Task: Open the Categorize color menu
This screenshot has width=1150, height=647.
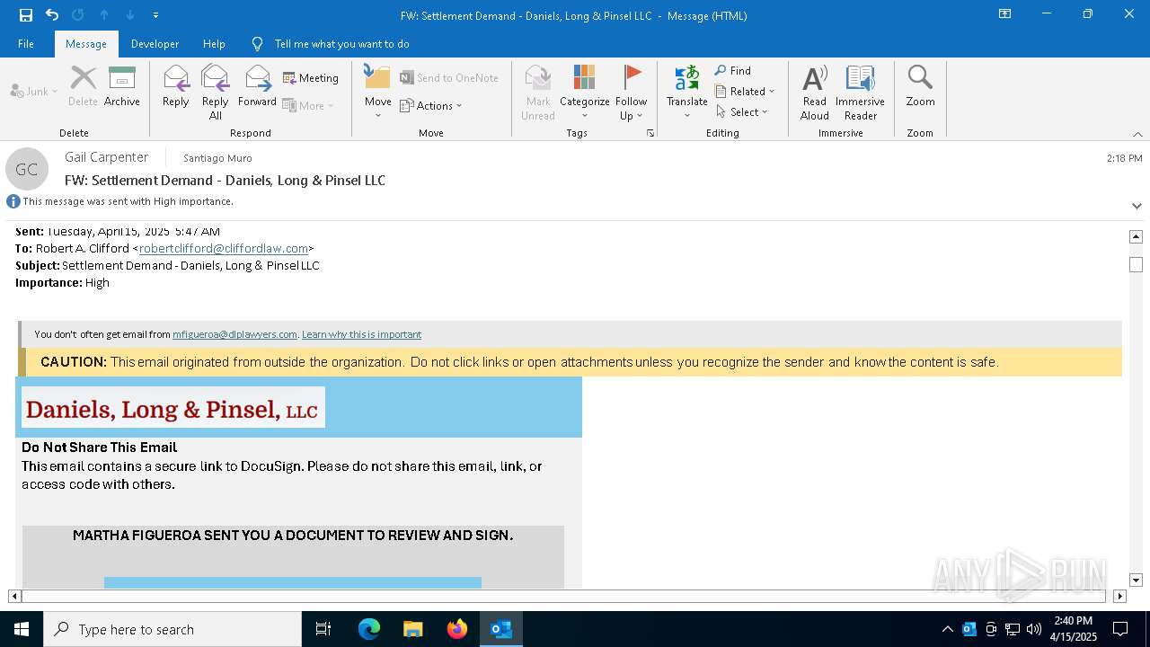Action: 585,92
